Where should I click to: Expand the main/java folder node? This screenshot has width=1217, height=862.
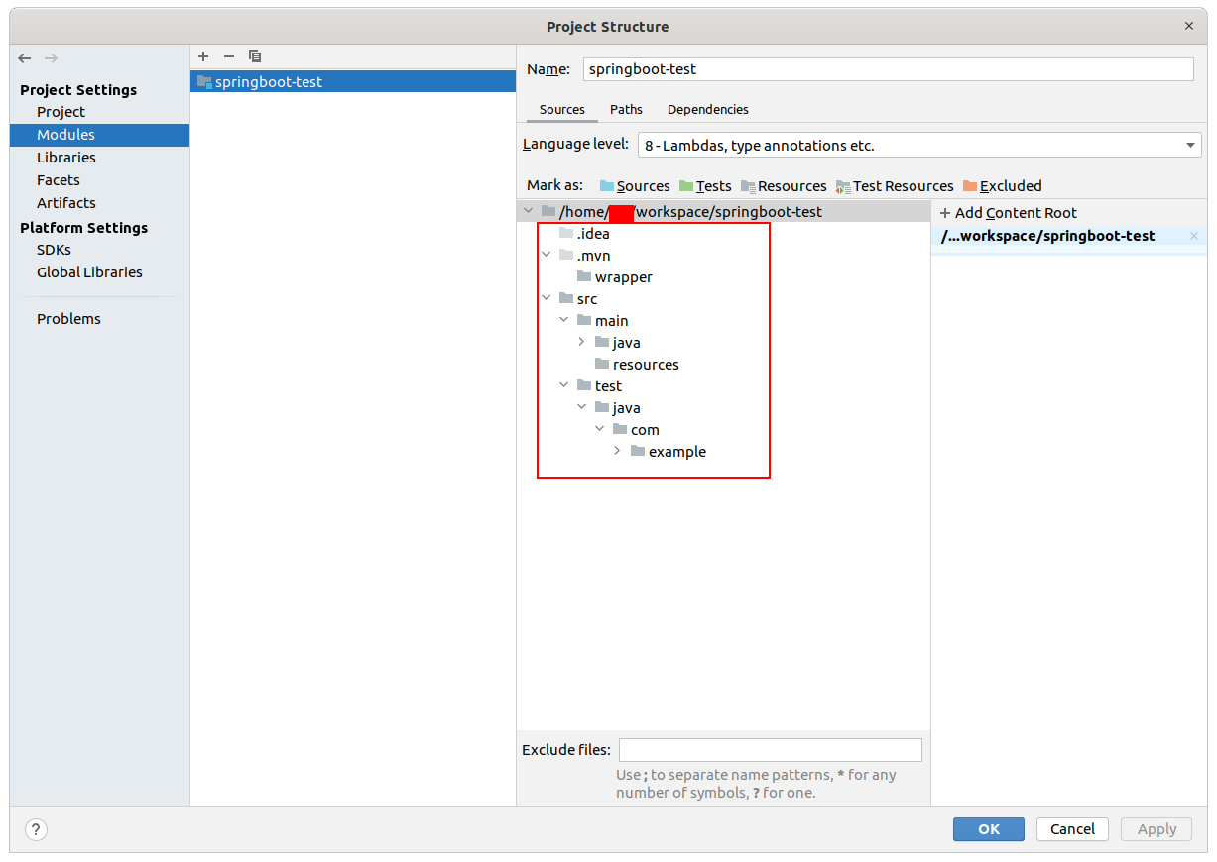581,342
